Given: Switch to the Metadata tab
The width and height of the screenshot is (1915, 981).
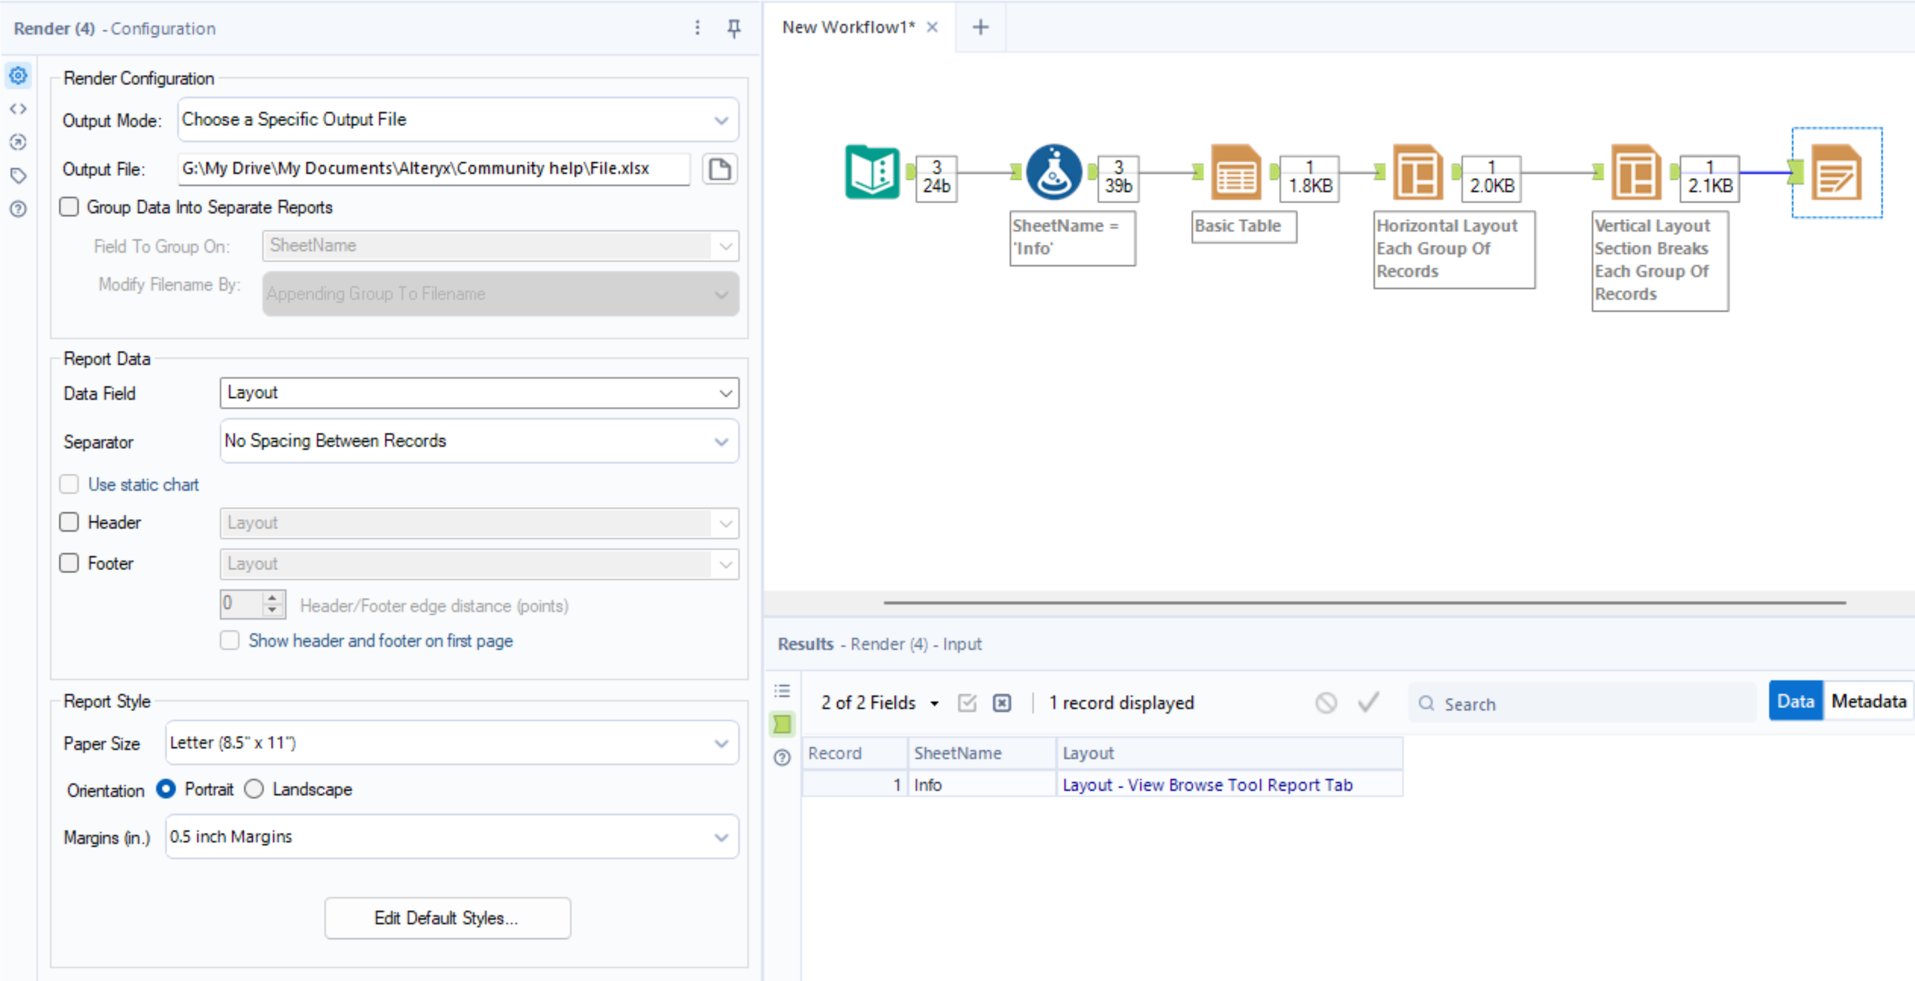Looking at the screenshot, I should (x=1868, y=701).
